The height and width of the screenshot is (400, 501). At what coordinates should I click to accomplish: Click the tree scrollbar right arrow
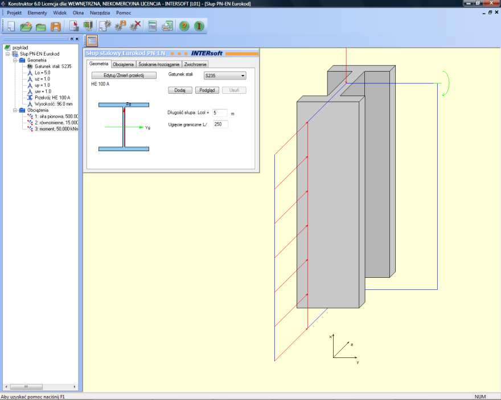(75, 386)
